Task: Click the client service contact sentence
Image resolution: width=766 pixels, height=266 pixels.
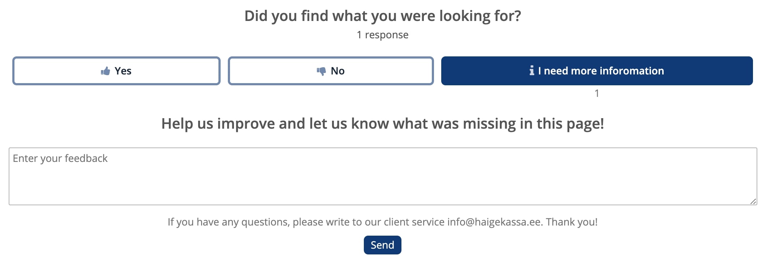Action: 383,222
